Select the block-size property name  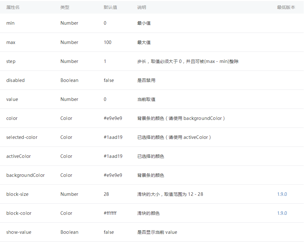[x=17, y=194]
